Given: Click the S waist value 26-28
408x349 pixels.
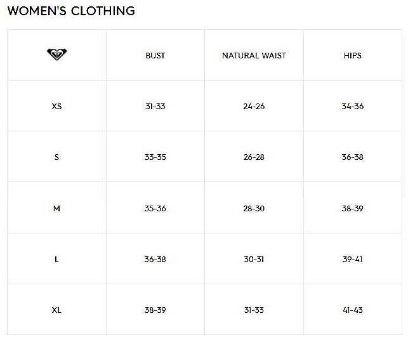Looking at the screenshot, I should [x=254, y=157].
